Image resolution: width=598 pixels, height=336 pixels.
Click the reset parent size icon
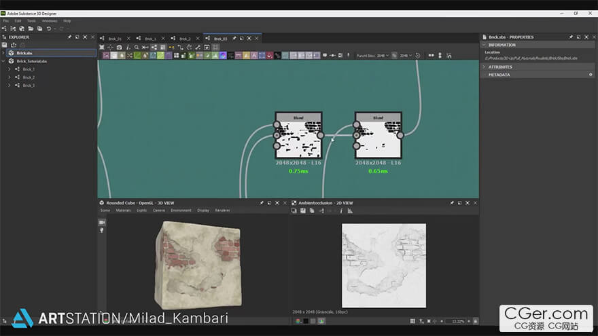click(x=418, y=56)
